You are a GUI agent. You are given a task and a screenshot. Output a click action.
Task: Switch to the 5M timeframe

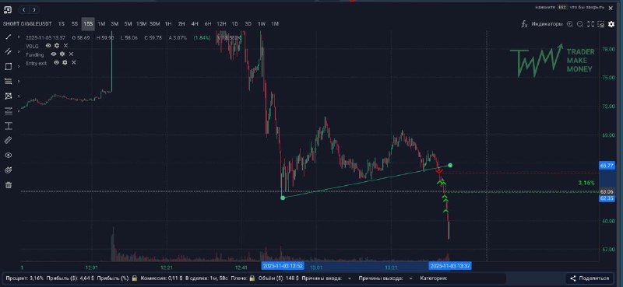tap(128, 24)
